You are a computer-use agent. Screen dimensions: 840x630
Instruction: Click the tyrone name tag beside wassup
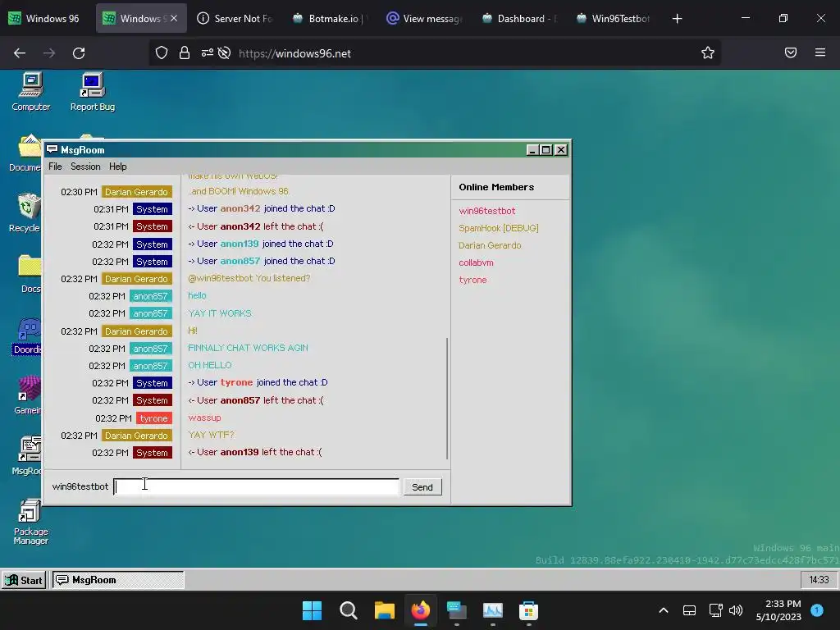coord(153,418)
